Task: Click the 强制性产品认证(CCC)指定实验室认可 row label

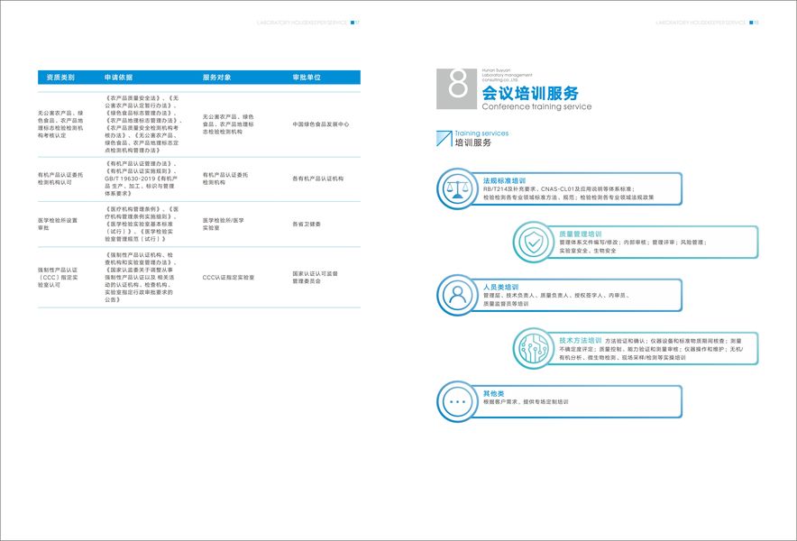Action: pos(58,278)
